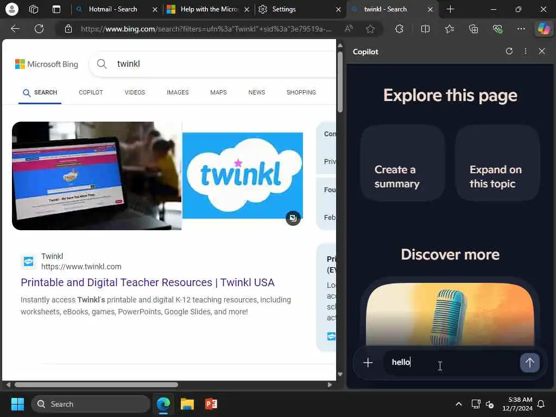The width and height of the screenshot is (556, 417).
Task: Switch to Hotmail - Search tab
Action: pyautogui.click(x=113, y=9)
